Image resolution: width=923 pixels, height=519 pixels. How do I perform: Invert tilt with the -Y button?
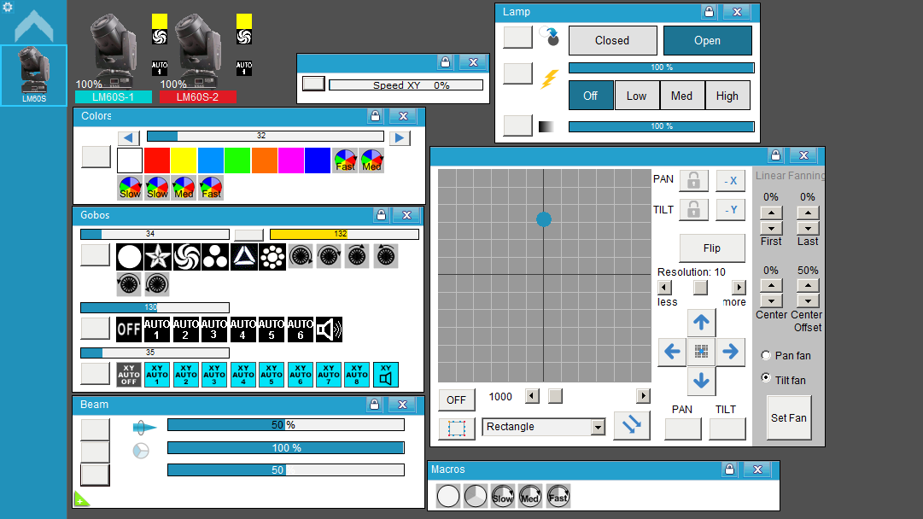pos(731,210)
